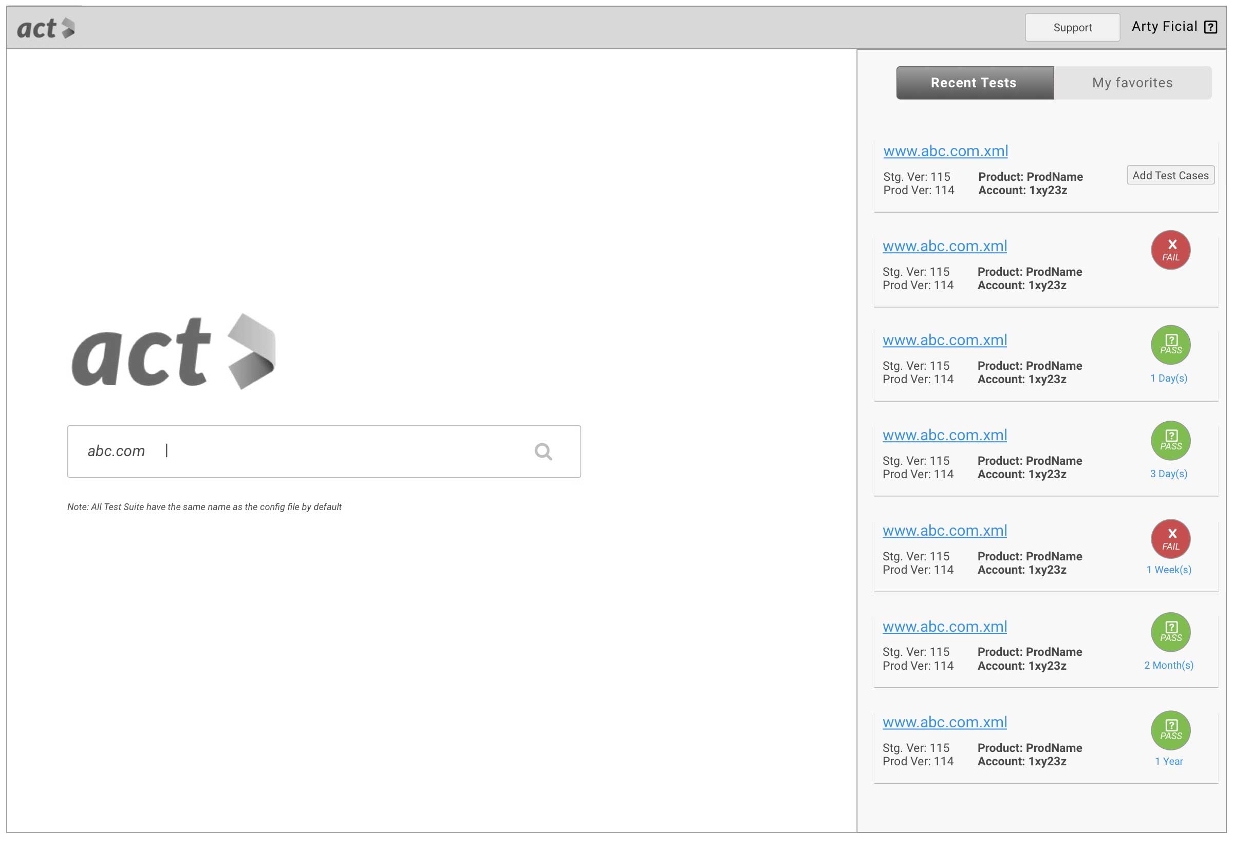
Task: Click the PASS badge above 1 Day(s)
Action: 1170,345
